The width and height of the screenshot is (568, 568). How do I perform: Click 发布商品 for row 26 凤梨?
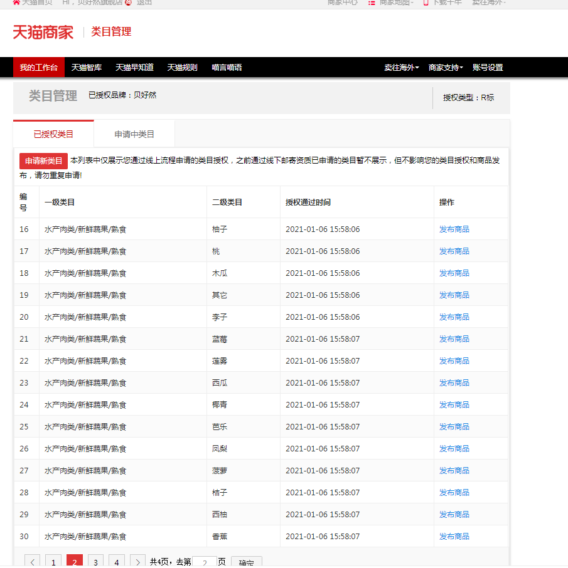point(454,448)
